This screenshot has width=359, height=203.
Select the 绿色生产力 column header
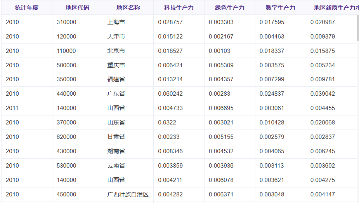[x=230, y=8]
